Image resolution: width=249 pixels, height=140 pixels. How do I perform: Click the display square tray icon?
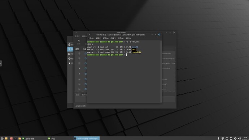click(x=231, y=139)
